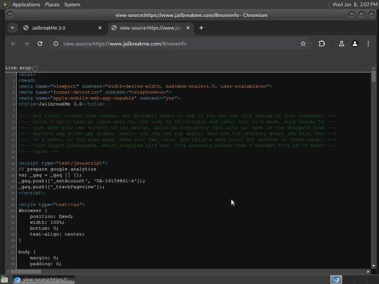This screenshot has height=284, width=379.
Task: Click the 'padding: 0;' line
Action: [x=46, y=264]
